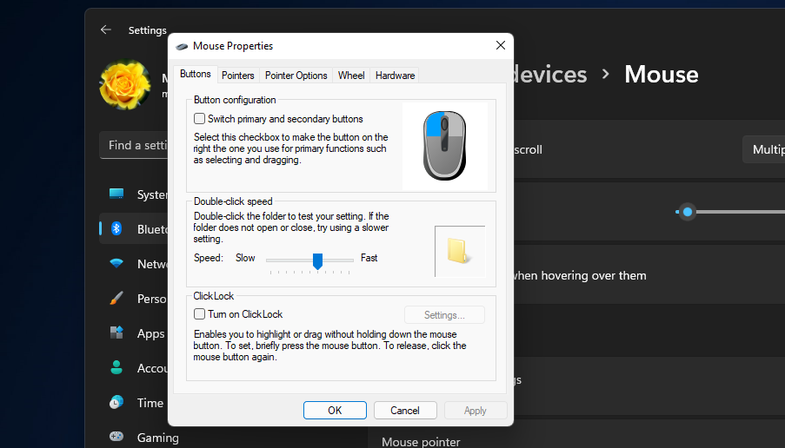
Task: Select the Gaming controller icon in sidebar
Action: tap(116, 437)
